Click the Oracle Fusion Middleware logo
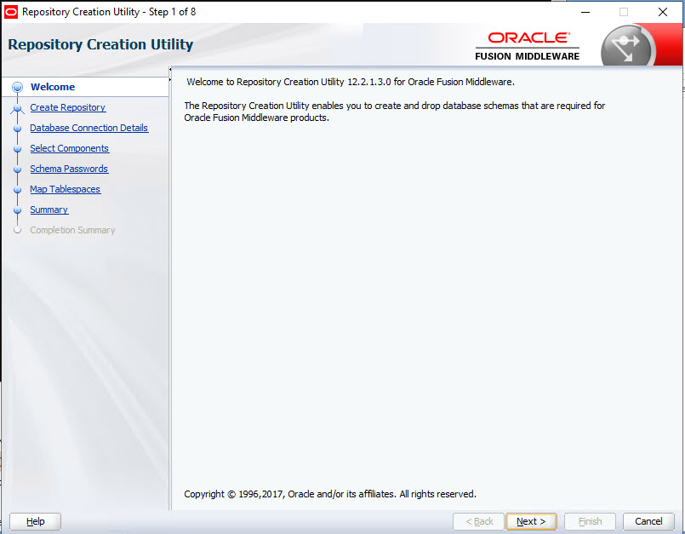 point(528,46)
